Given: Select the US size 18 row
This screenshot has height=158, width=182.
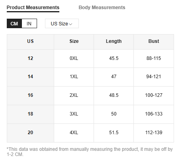Looking at the screenshot, I should [90, 114].
